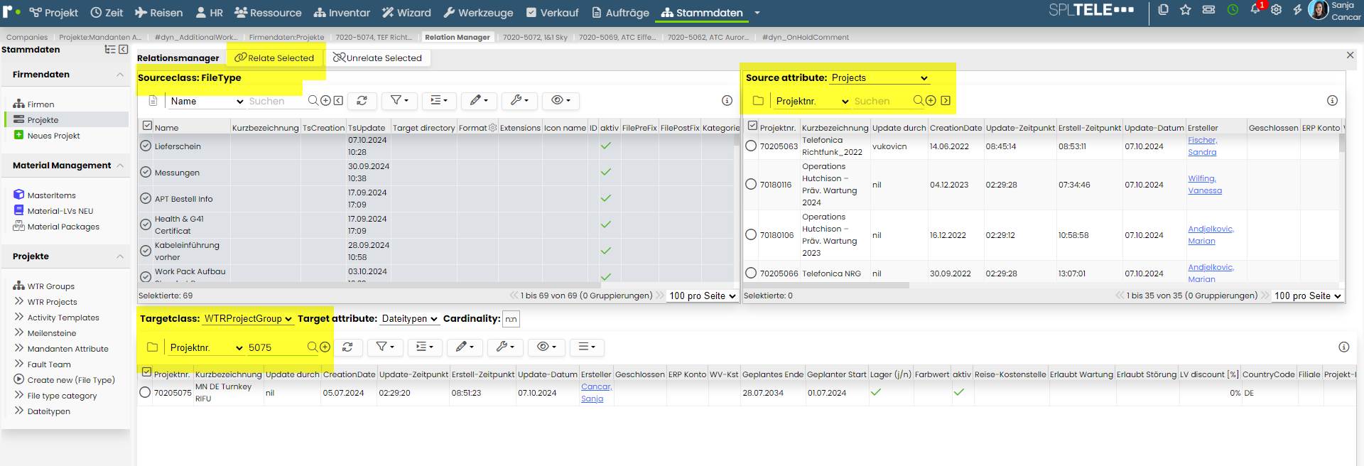Collapse Stammdaten sidebar with arrow icon
The image size is (1364, 466).
(x=124, y=50)
